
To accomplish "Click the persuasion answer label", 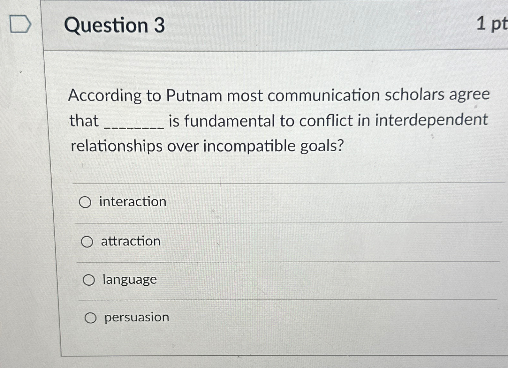I will coord(136,317).
